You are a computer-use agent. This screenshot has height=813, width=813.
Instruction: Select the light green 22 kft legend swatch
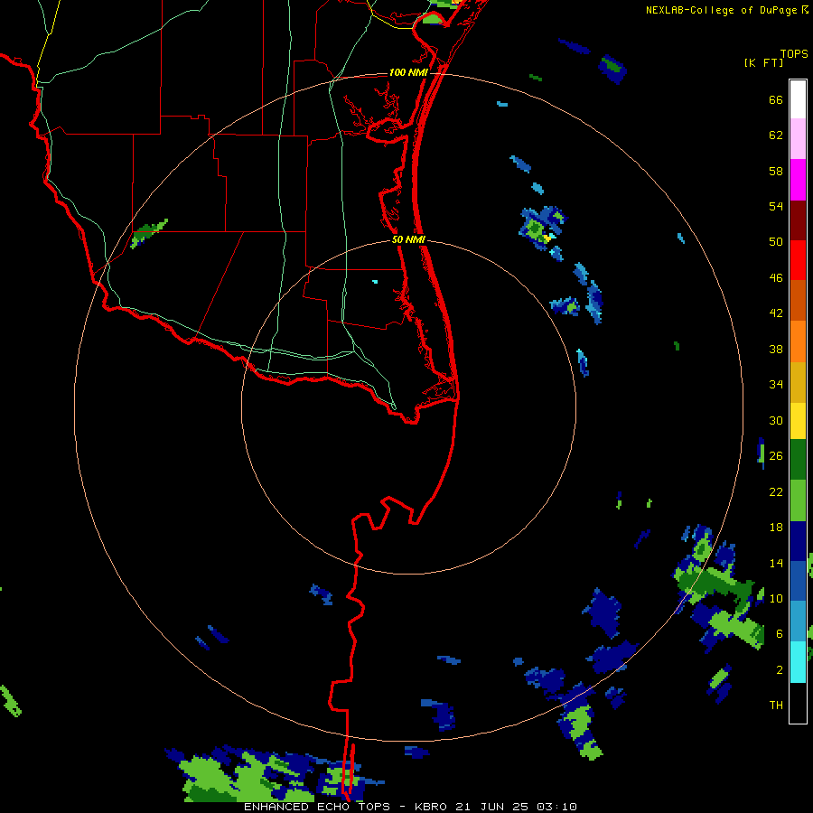point(798,500)
